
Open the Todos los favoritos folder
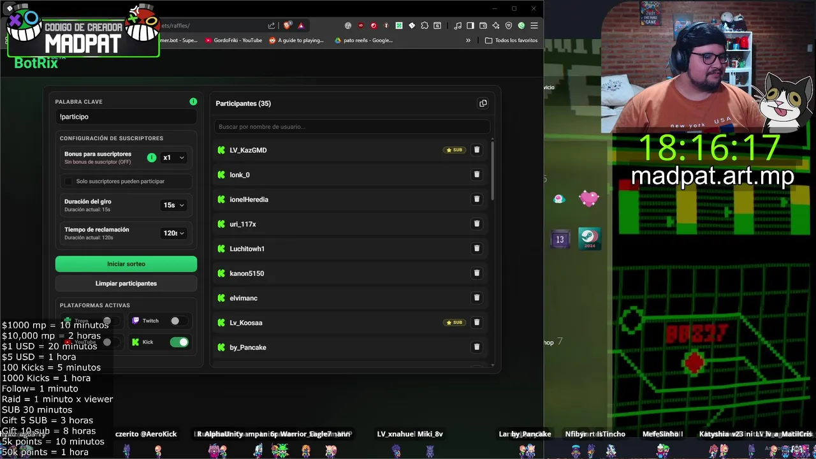511,40
